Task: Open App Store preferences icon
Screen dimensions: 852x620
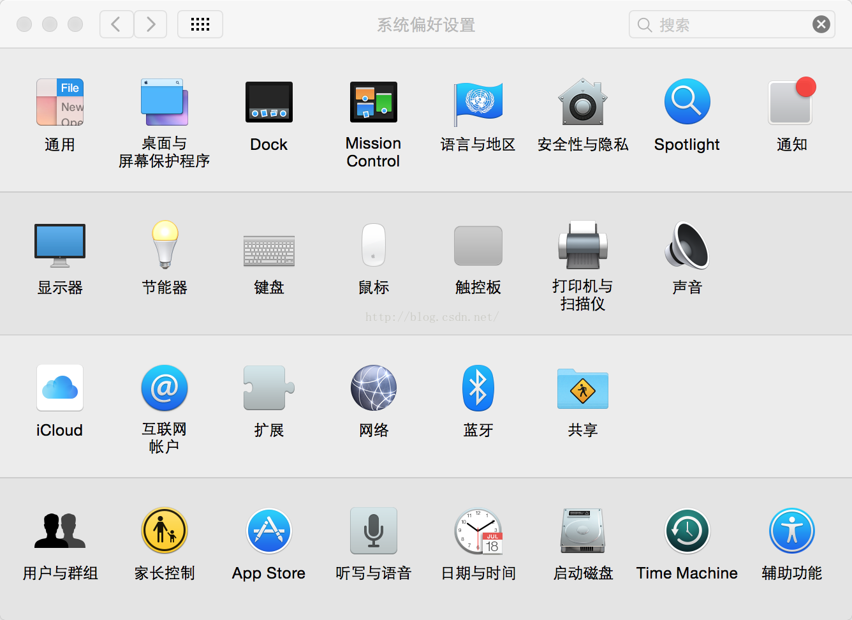Action: click(269, 531)
